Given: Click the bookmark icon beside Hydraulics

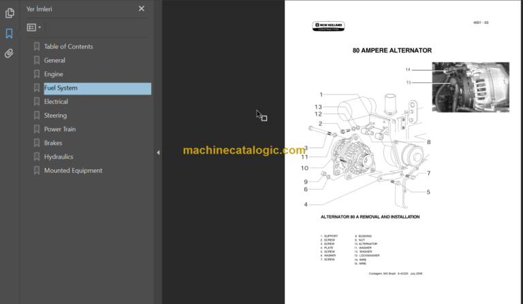Looking at the screenshot, I should coord(37,156).
